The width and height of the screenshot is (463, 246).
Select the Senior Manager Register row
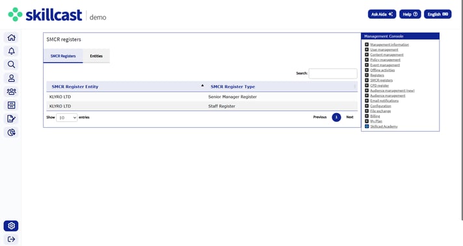(x=202, y=97)
